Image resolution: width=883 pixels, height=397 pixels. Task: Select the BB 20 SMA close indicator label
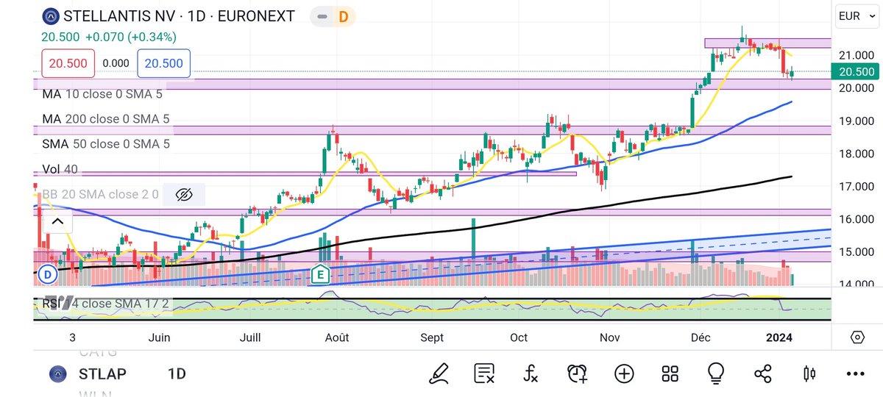[x=101, y=194]
